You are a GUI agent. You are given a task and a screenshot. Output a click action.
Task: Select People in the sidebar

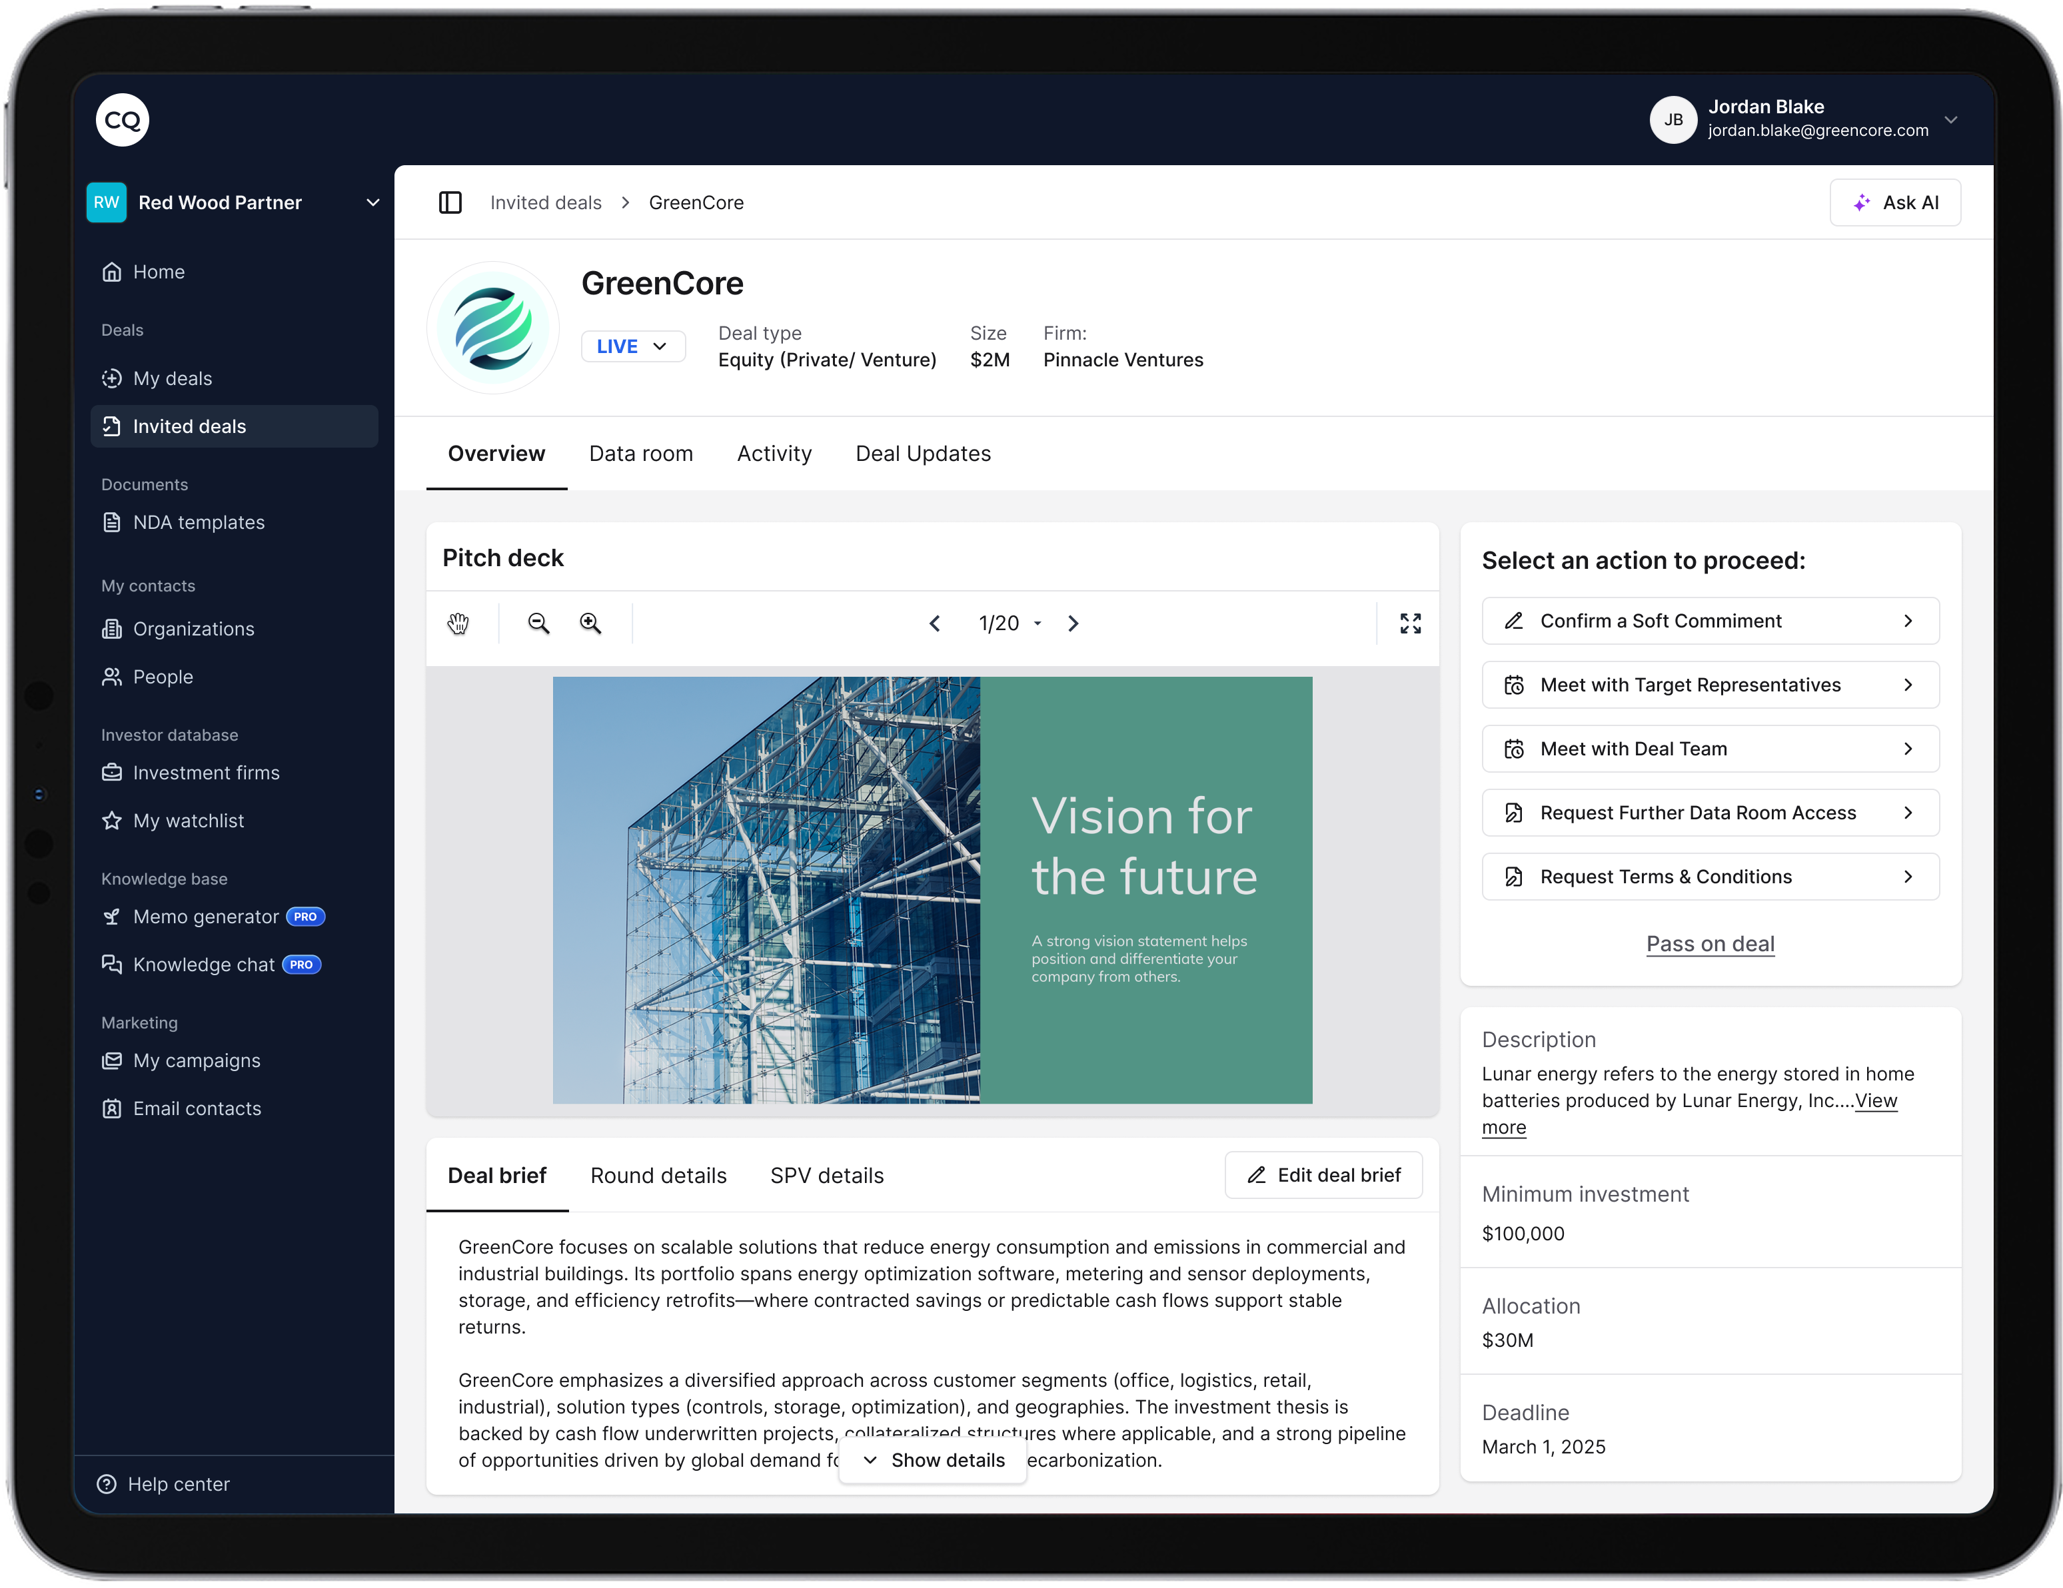pyautogui.click(x=165, y=677)
